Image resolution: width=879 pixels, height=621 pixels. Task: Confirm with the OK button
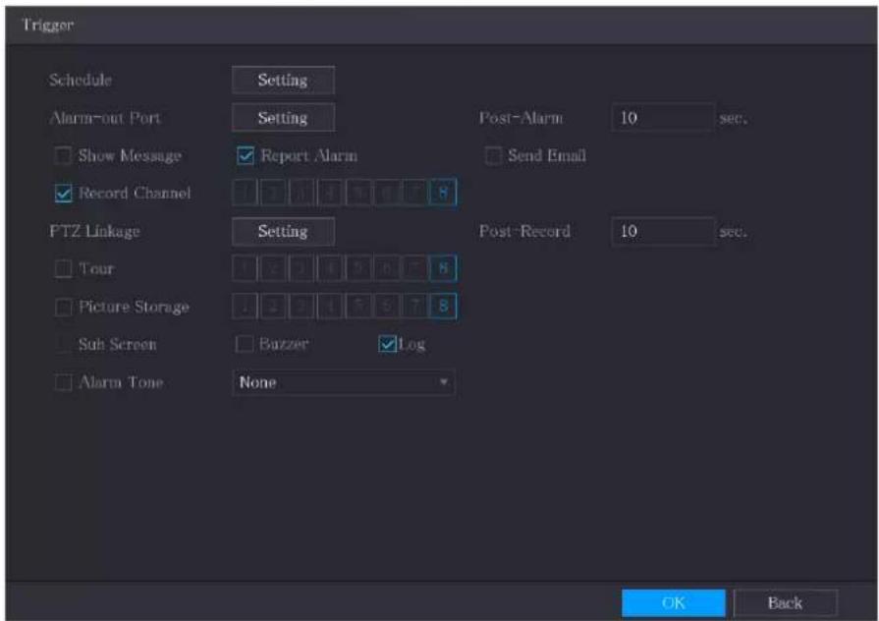click(x=674, y=603)
